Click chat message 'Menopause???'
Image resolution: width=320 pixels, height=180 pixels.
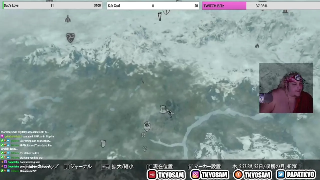[28, 171]
